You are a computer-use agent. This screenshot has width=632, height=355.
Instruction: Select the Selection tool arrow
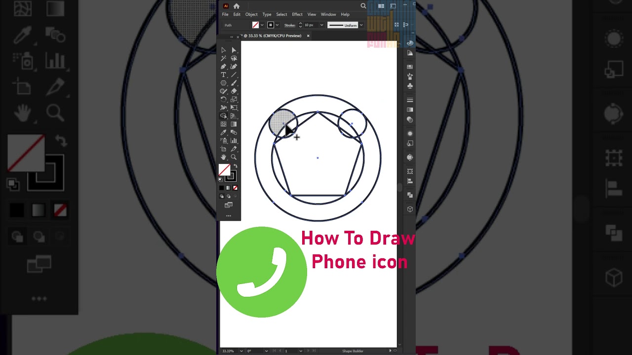(223, 50)
